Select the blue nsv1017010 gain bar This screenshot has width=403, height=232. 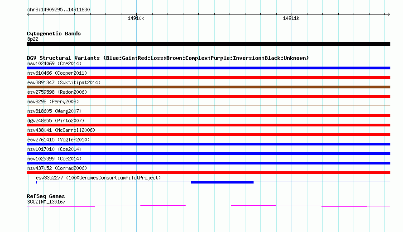click(208, 154)
